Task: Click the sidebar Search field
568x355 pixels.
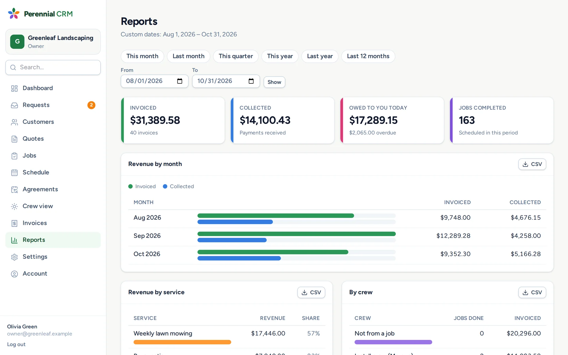Action: coord(53,67)
